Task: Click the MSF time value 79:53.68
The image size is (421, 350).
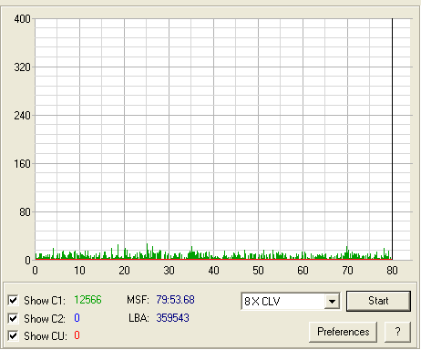Action: click(175, 300)
